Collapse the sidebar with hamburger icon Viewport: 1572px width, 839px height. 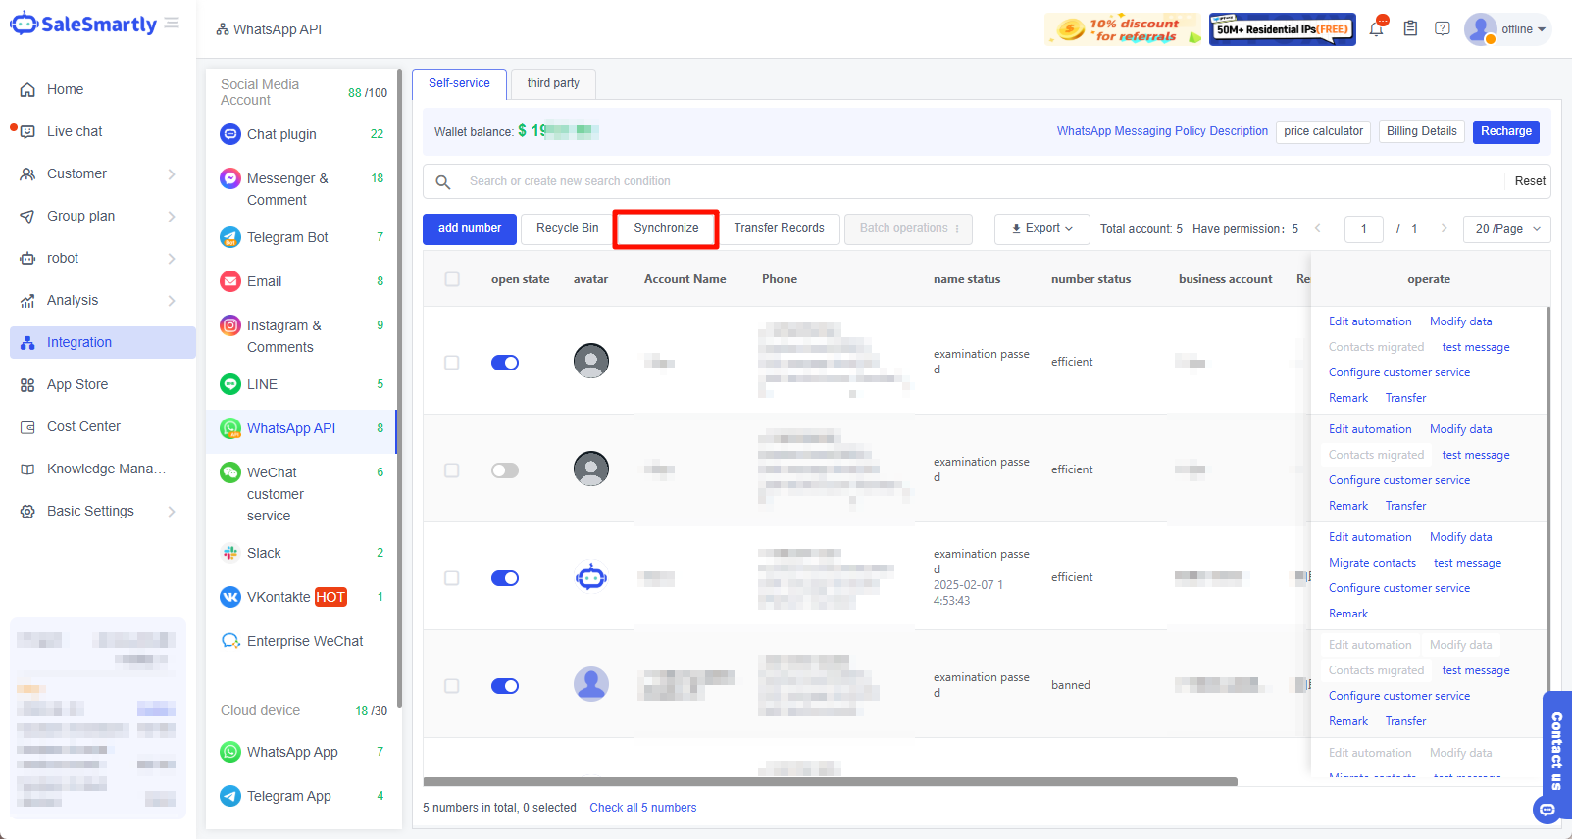click(x=173, y=24)
